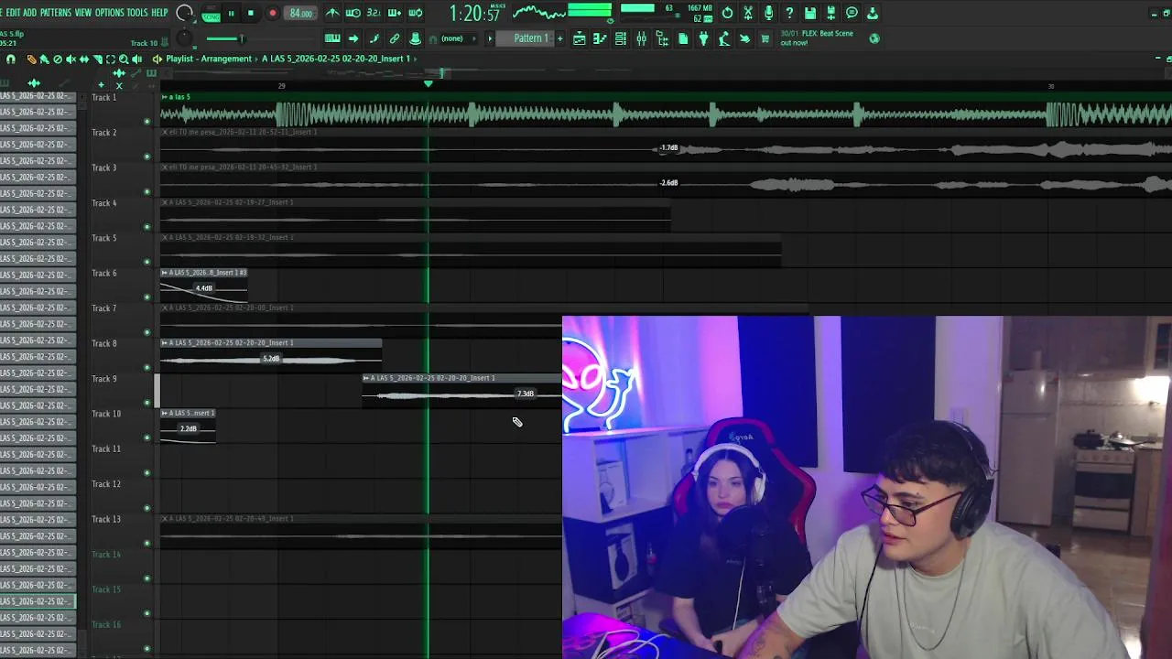Click the globe news icon
This screenshot has width=1172, height=659.
874,38
